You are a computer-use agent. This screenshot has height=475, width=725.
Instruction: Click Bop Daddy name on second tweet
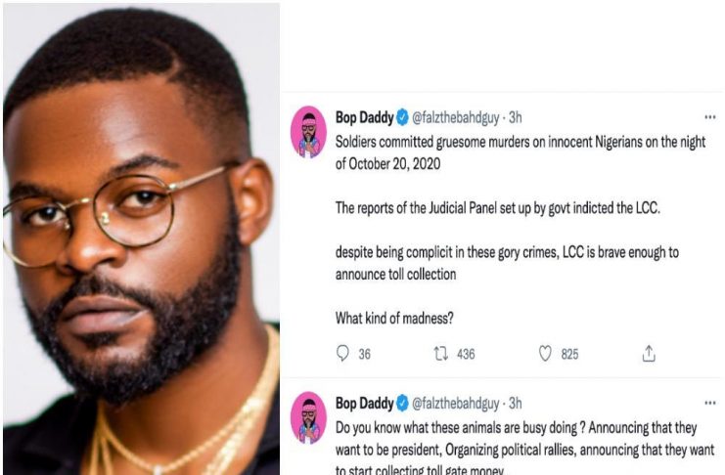[x=363, y=403]
